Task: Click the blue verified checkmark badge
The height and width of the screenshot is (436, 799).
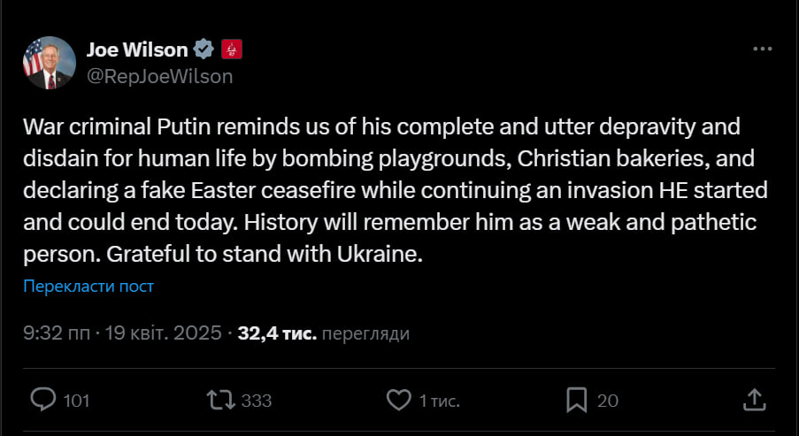Action: 204,50
